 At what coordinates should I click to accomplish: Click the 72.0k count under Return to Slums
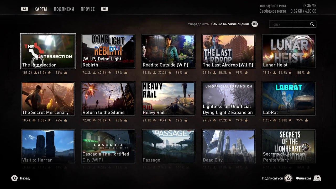click(87, 120)
